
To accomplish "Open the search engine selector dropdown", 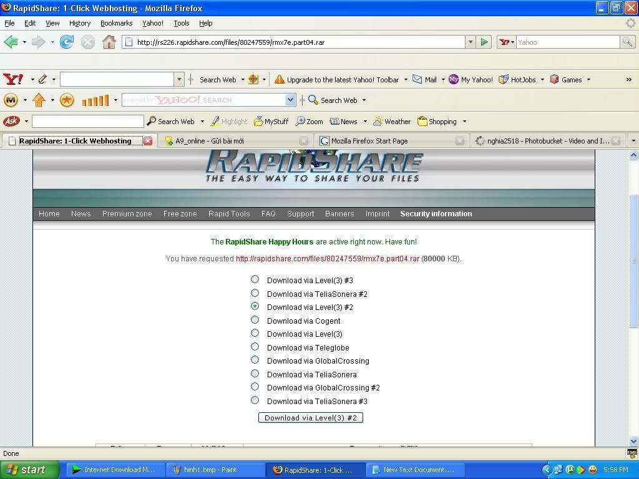I will pyautogui.click(x=507, y=42).
